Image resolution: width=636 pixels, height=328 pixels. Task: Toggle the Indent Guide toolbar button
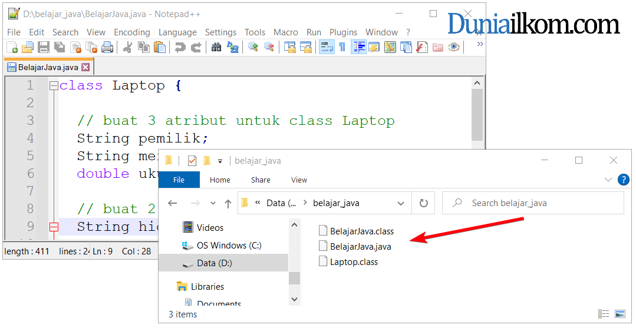(x=358, y=48)
